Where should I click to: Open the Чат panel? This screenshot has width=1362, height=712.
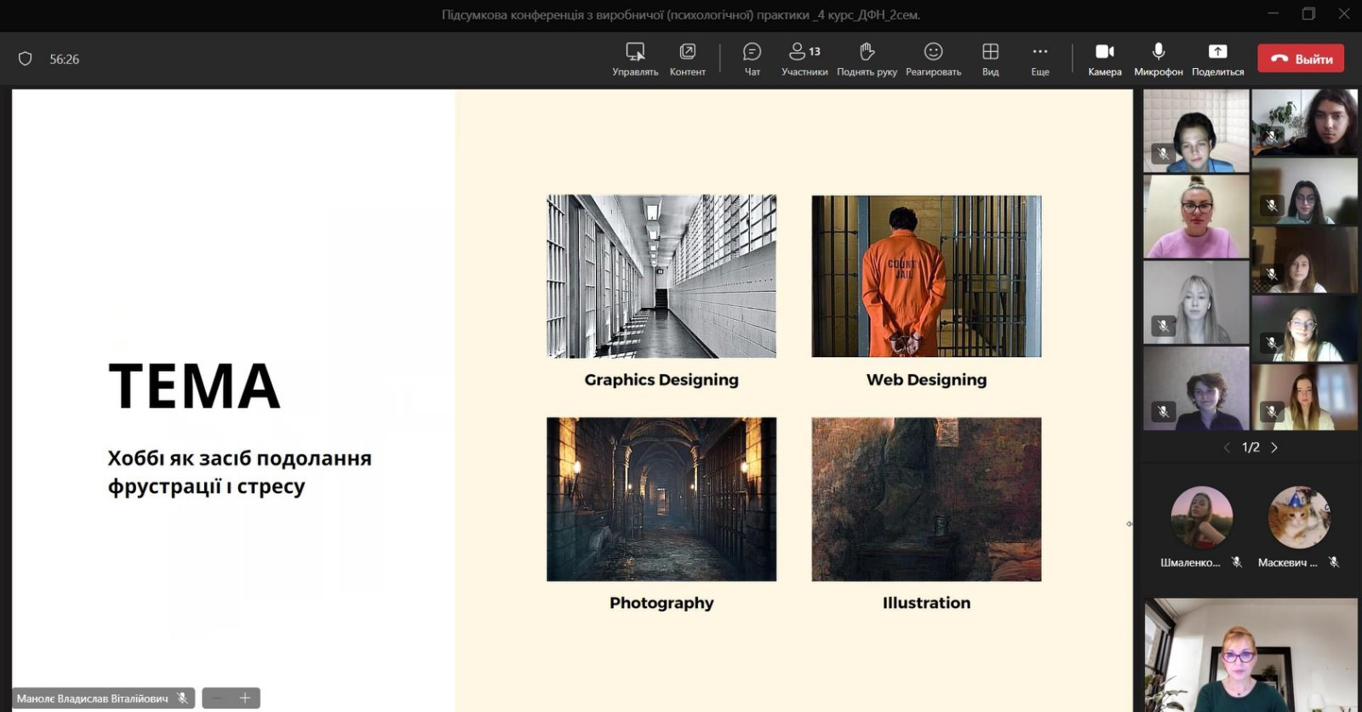(752, 59)
